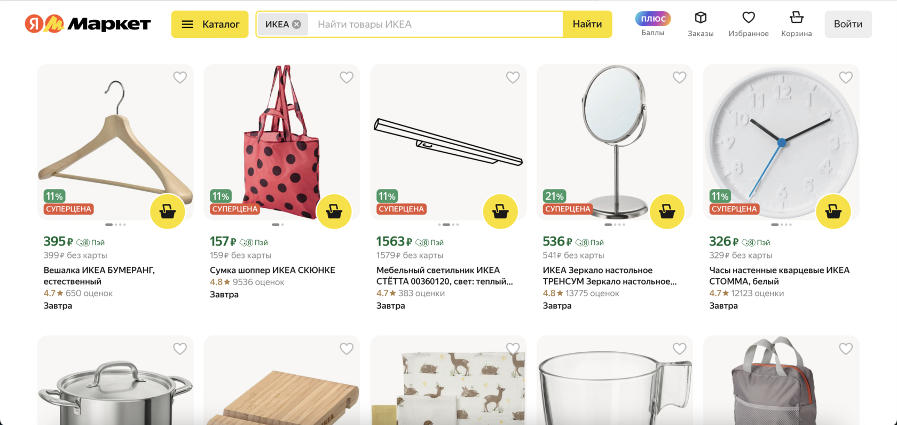Add СТОММА clock to favorites
This screenshot has width=897, height=425.
pyautogui.click(x=846, y=77)
